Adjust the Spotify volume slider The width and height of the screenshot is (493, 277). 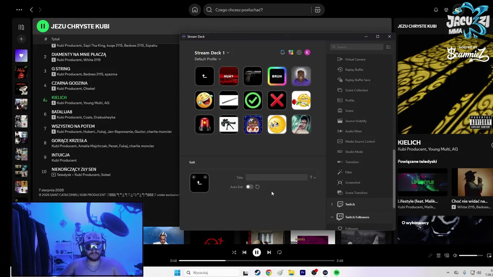471,255
